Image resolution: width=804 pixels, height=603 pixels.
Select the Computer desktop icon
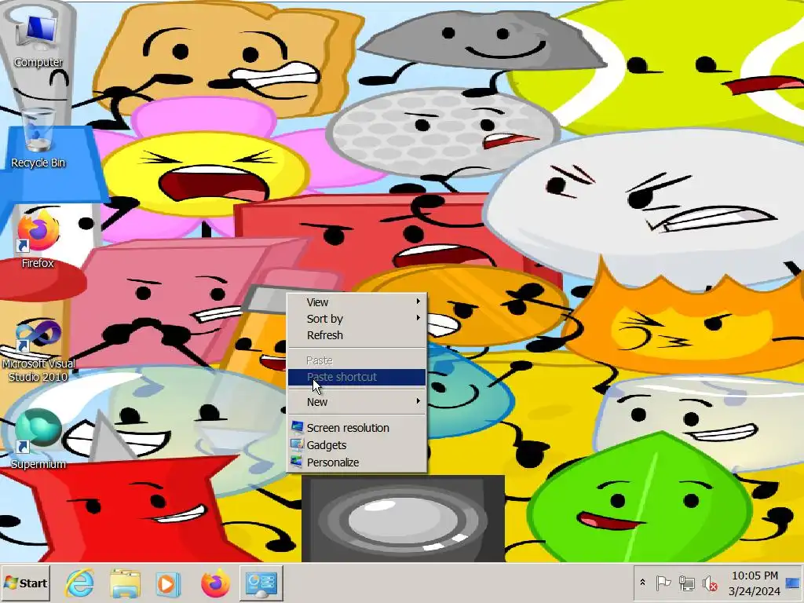[x=38, y=41]
